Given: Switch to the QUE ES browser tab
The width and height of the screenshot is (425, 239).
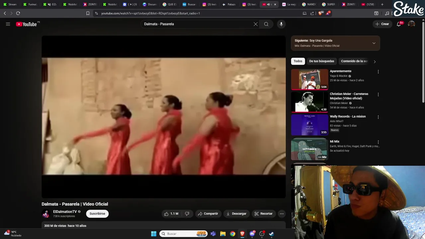Looking at the screenshot, I should click(x=169, y=4).
